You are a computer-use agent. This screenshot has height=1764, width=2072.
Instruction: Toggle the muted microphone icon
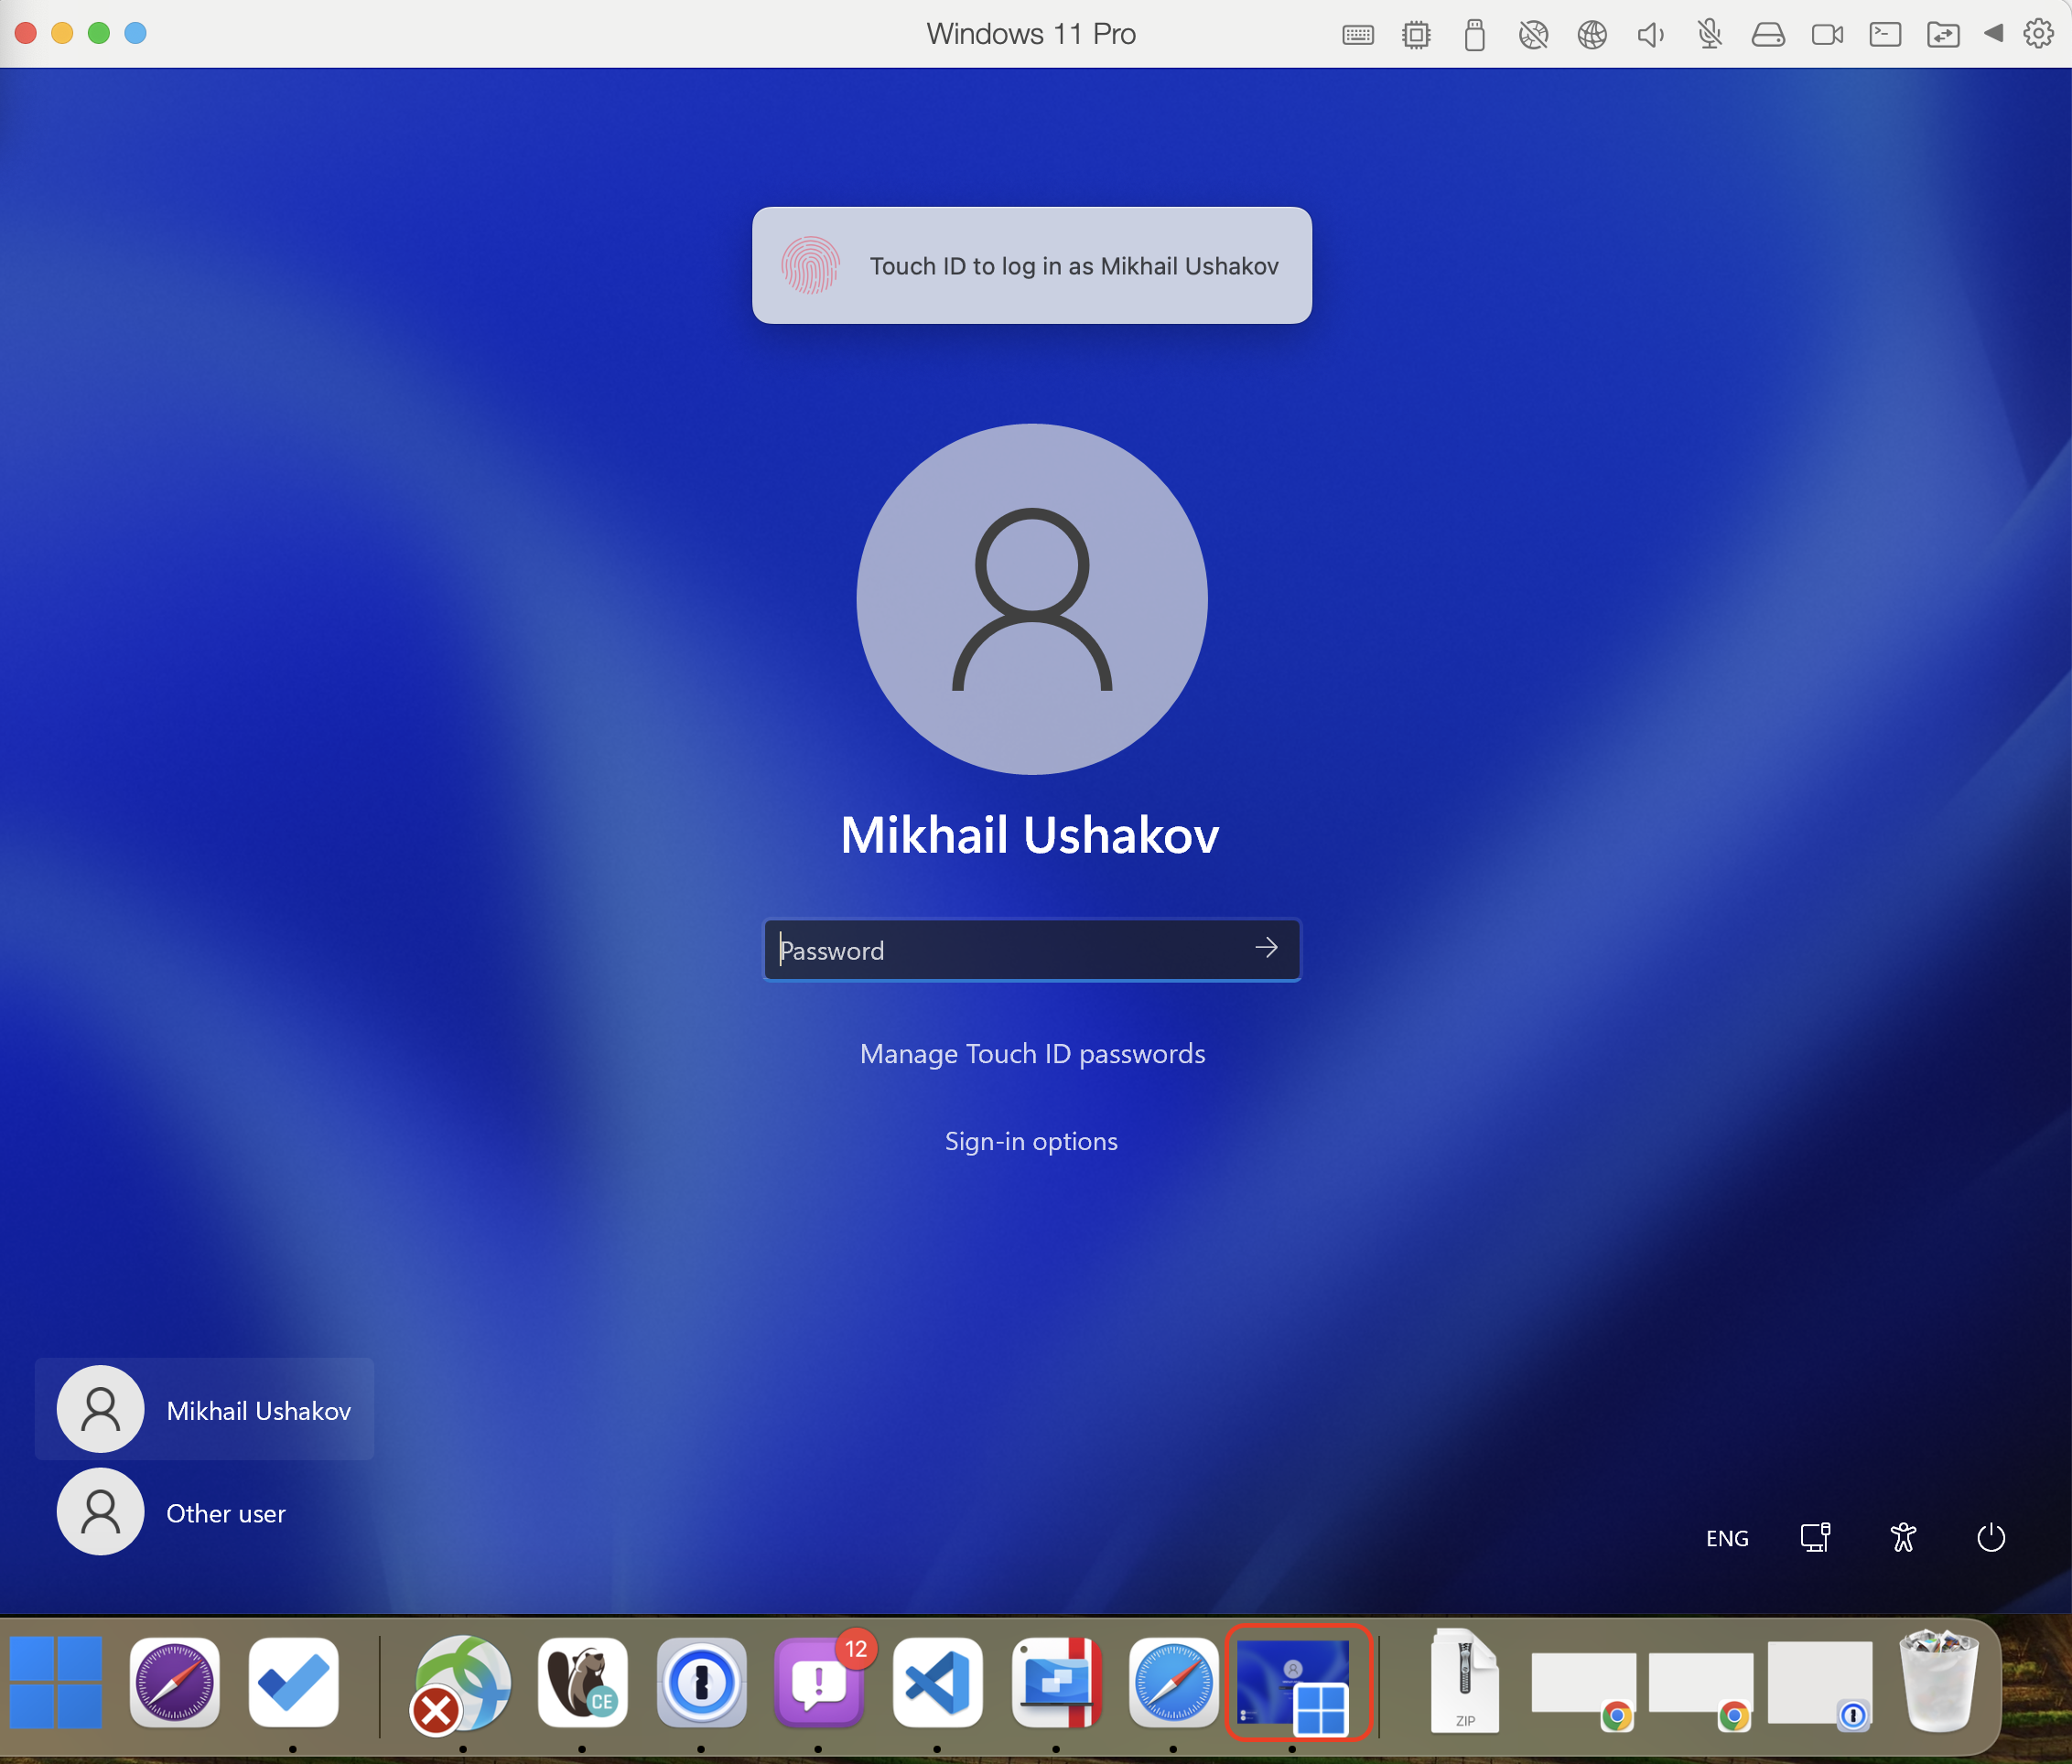pos(1709,35)
